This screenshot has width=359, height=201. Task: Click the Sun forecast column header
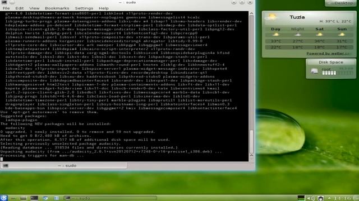[342, 29]
